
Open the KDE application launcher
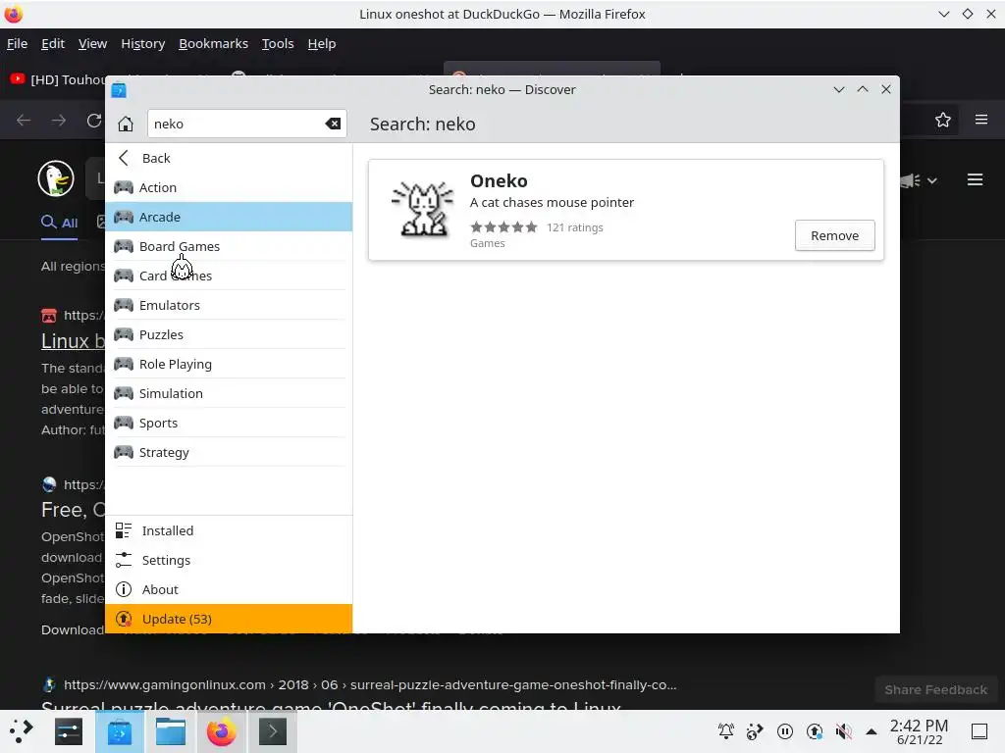point(22,731)
